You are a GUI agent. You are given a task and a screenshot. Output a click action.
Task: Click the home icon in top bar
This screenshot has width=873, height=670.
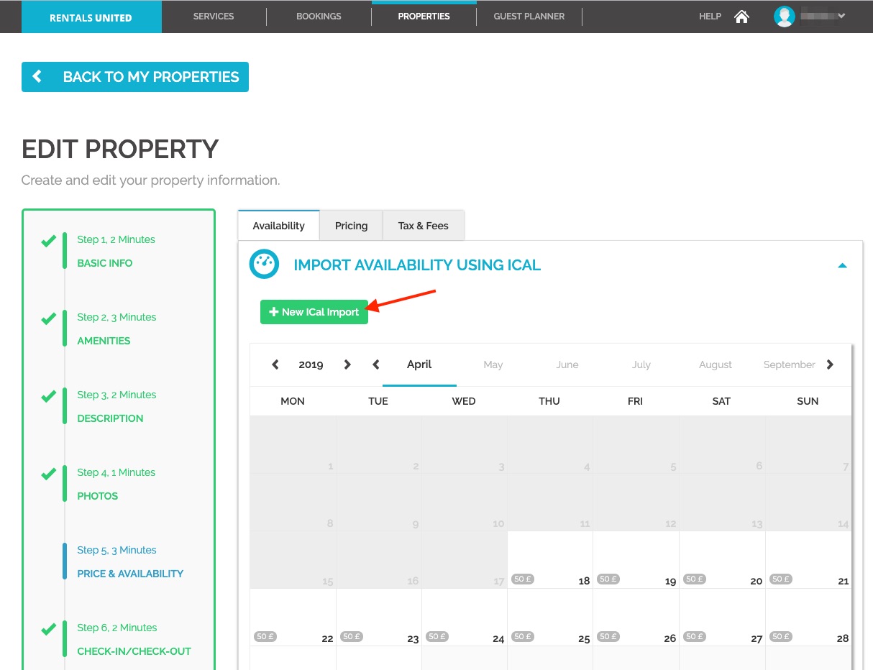click(x=741, y=16)
